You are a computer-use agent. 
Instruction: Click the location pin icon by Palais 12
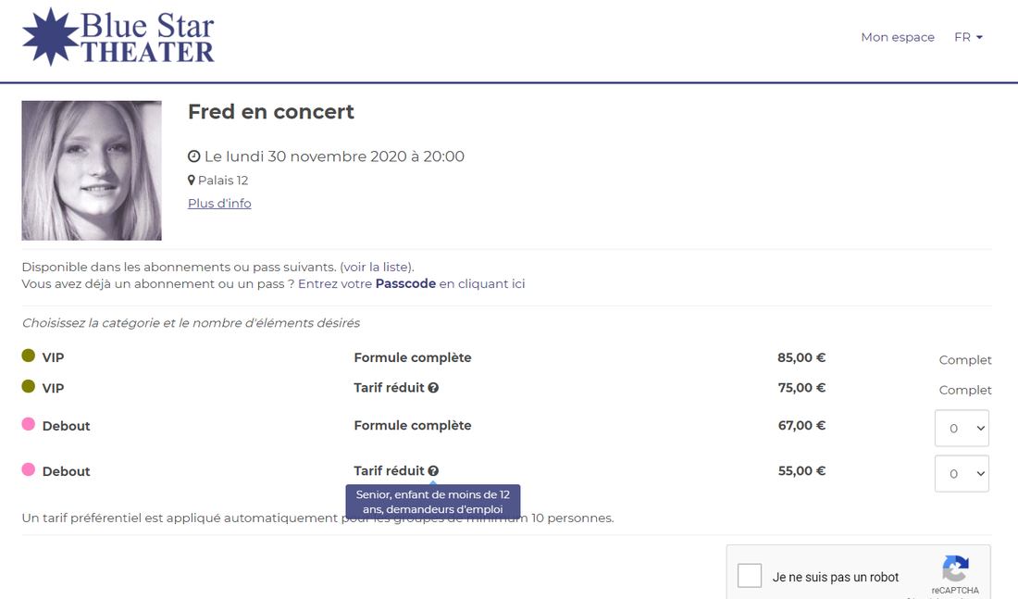[x=192, y=181]
